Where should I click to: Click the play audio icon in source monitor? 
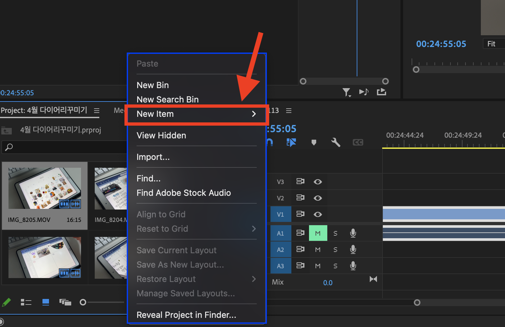click(364, 92)
